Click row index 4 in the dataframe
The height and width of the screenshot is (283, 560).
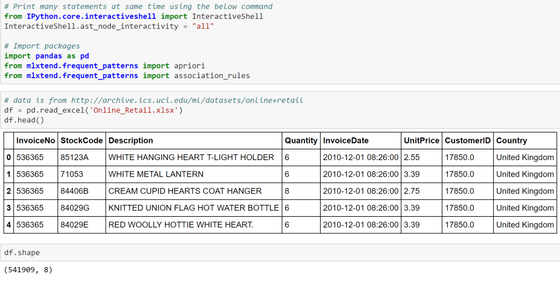coord(9,225)
